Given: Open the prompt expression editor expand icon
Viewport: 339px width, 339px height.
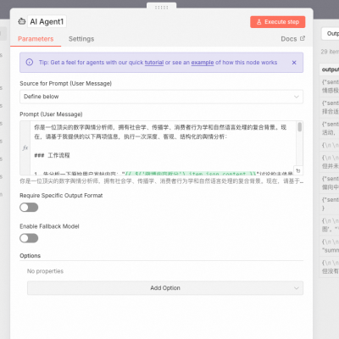Looking at the screenshot, I should pos(298,170).
